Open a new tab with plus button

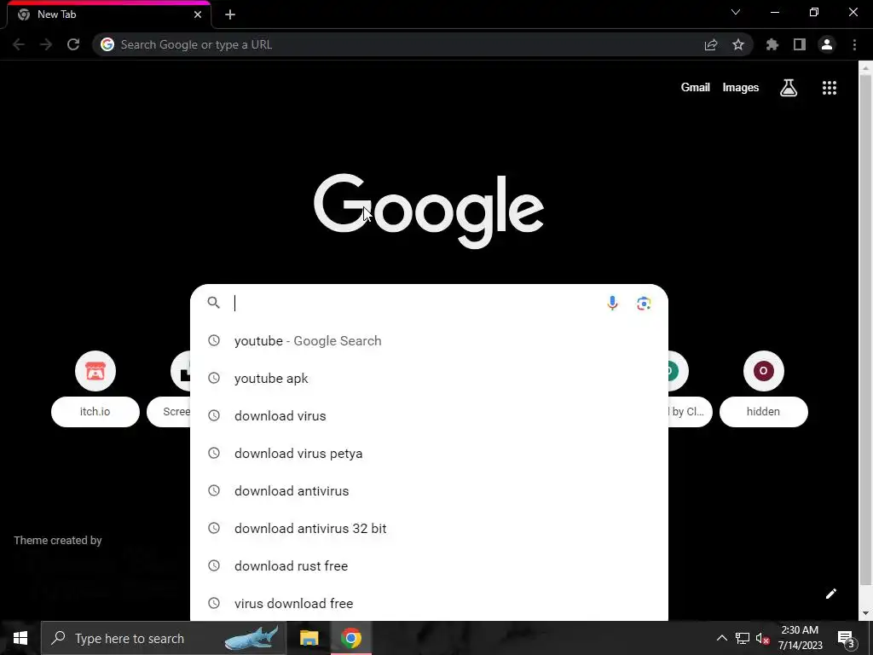tap(230, 14)
